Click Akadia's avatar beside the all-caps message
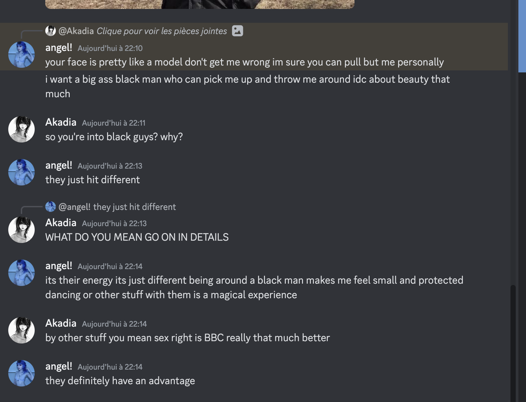Image resolution: width=526 pixels, height=402 pixels. (21, 230)
